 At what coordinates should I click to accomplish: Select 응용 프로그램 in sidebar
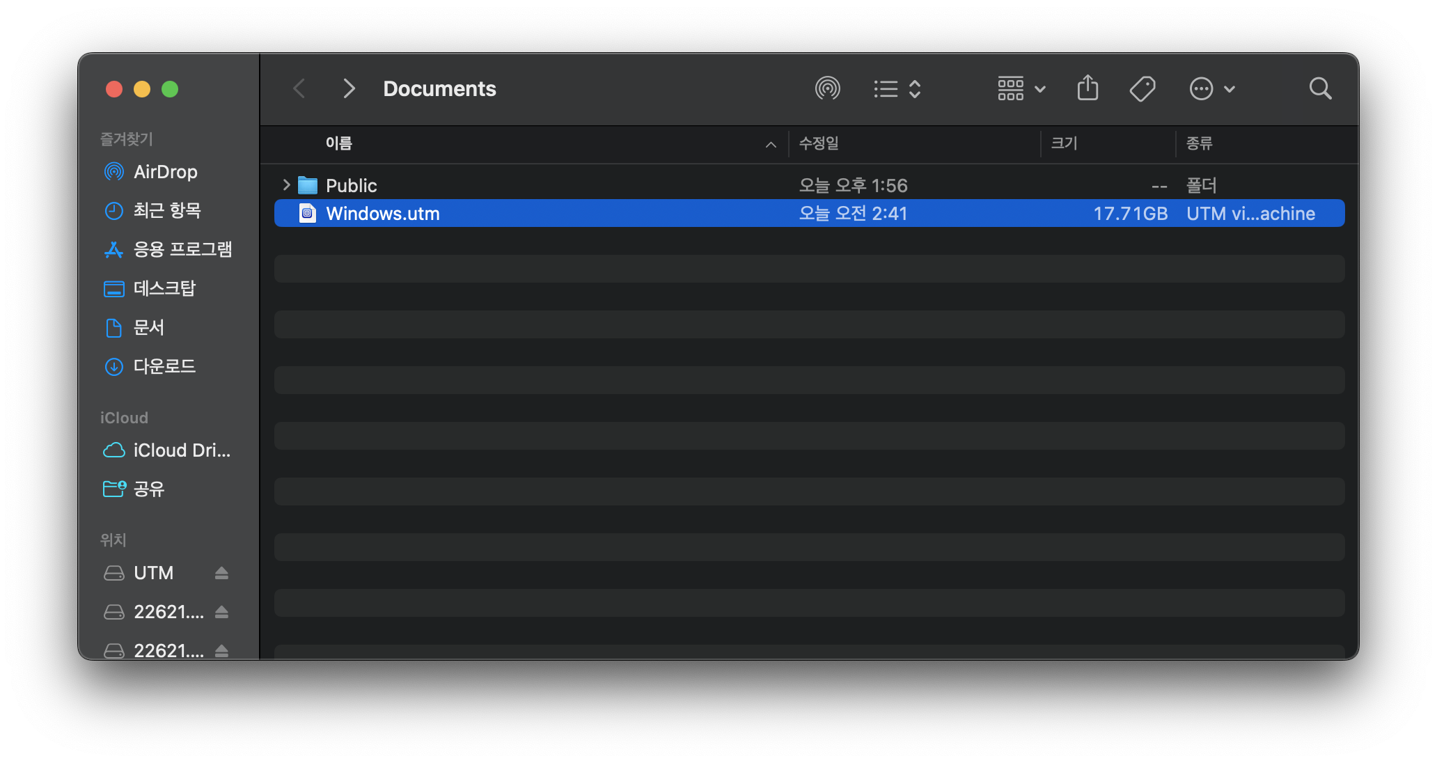(x=182, y=249)
